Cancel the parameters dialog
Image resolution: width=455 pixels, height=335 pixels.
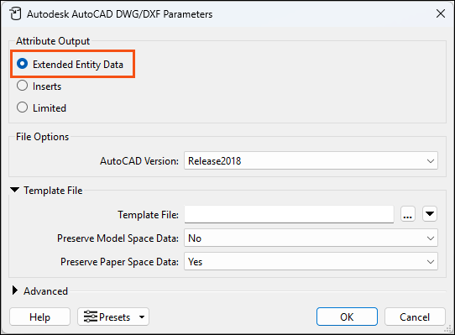(415, 317)
